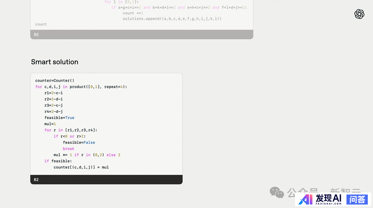This screenshot has width=373, height=208.
Task: Click the gray output bar showing 82
Action: [x=142, y=34]
